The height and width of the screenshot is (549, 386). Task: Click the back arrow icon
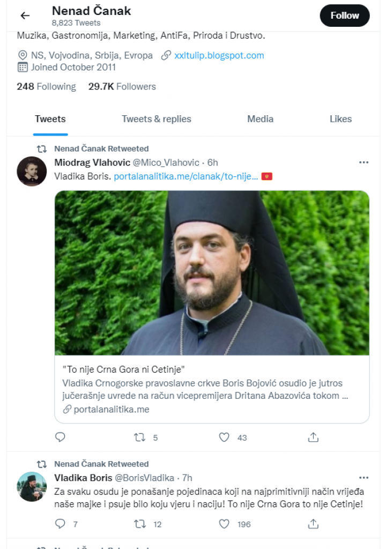(25, 16)
